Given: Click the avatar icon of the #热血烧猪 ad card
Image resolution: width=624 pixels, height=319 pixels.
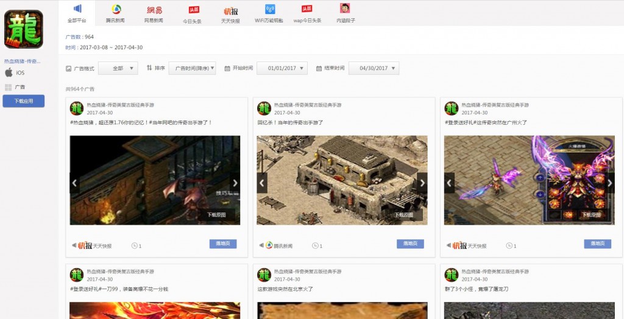Looking at the screenshot, I should click(77, 108).
